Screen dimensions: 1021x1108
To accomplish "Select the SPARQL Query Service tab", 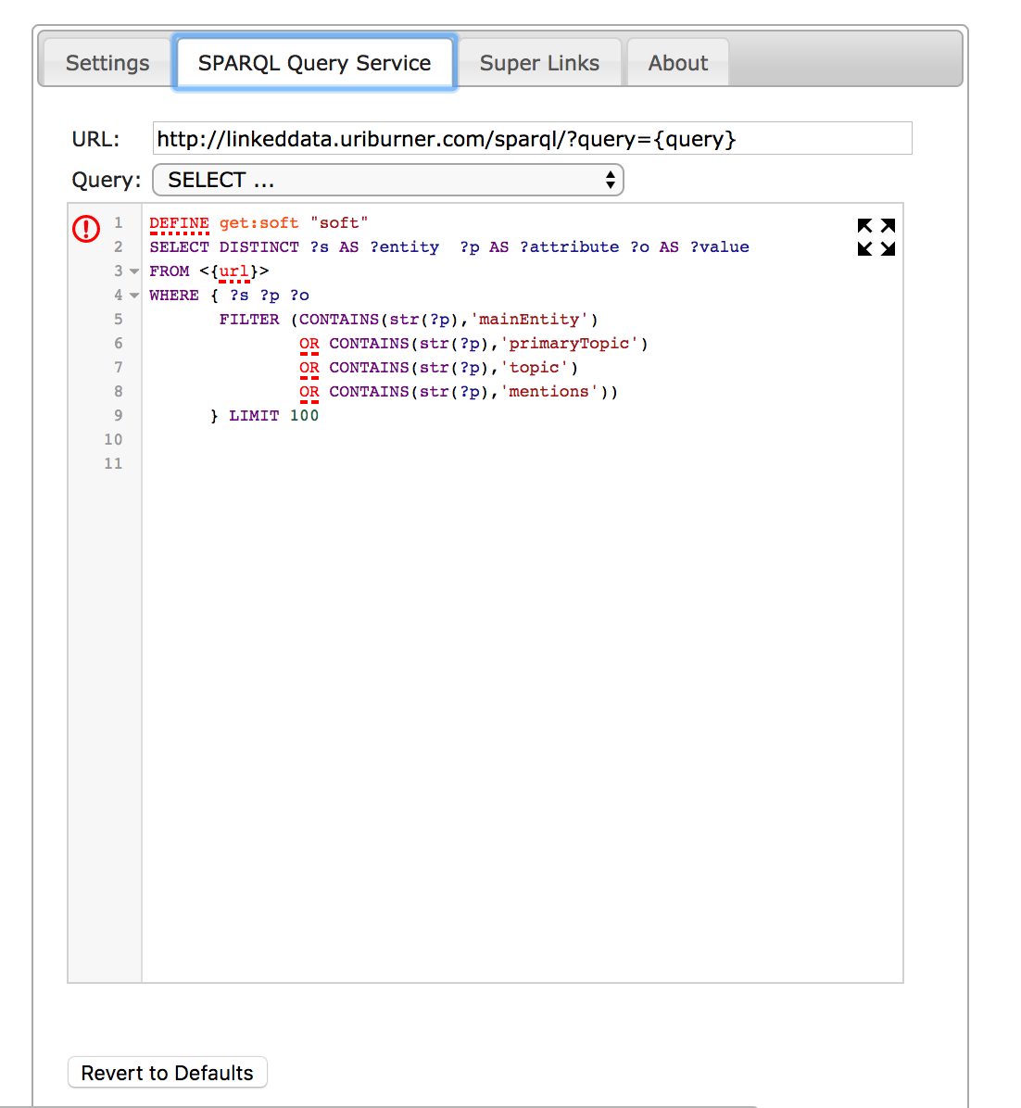I will pos(314,62).
